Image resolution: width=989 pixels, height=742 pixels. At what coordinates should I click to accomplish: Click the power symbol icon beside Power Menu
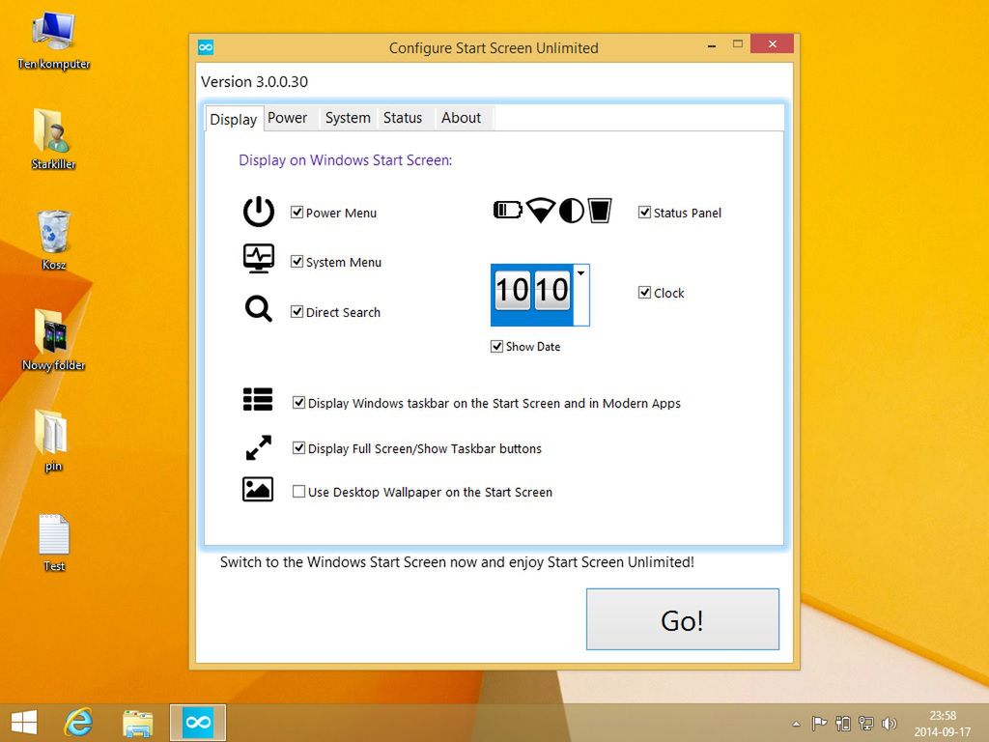coord(259,212)
